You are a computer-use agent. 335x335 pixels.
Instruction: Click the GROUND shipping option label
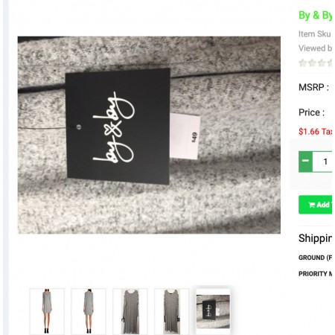pyautogui.click(x=315, y=258)
